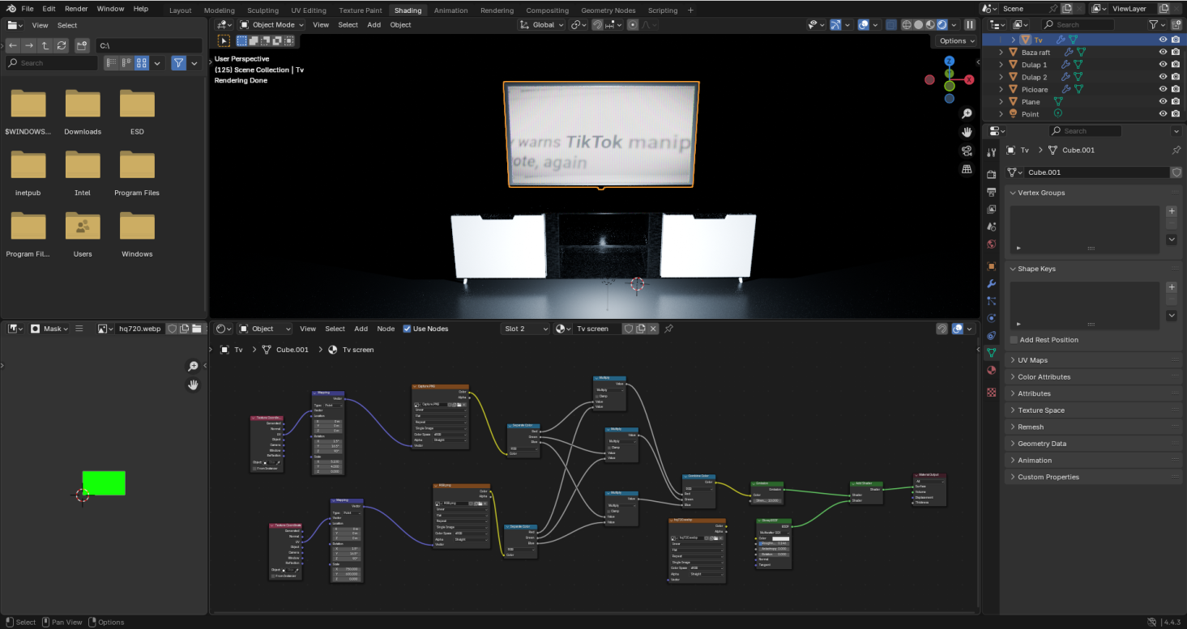The image size is (1187, 629).
Task: Toggle camera view in 3D viewport
Action: 967,151
